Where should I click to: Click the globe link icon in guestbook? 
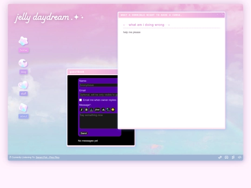[108, 110]
